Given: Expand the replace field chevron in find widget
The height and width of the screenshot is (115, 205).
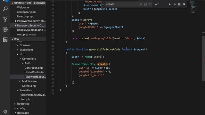Looking at the screenshot, I should click(103, 4).
